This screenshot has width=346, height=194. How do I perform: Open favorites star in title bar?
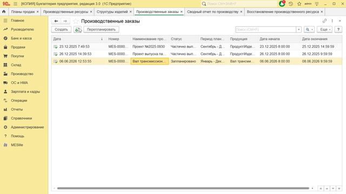click(299, 4)
